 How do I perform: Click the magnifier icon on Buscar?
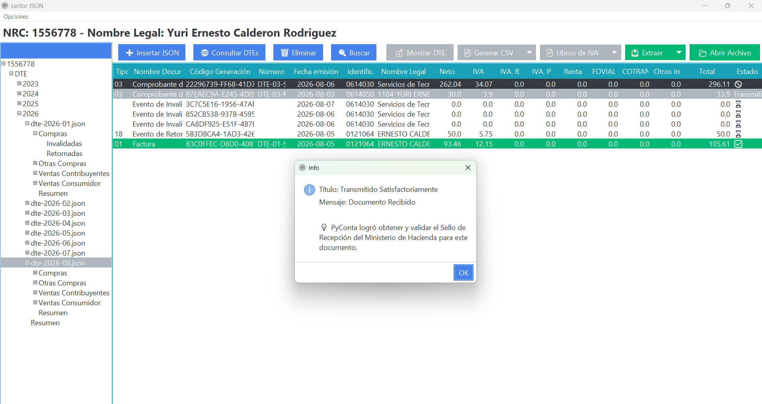(342, 53)
